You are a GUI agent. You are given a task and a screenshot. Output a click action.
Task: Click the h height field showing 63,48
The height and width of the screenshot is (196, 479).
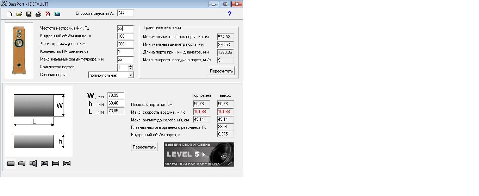tap(116, 103)
